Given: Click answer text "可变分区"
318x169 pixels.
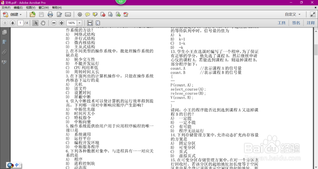Looking at the screenshot, I should pos(187,147).
